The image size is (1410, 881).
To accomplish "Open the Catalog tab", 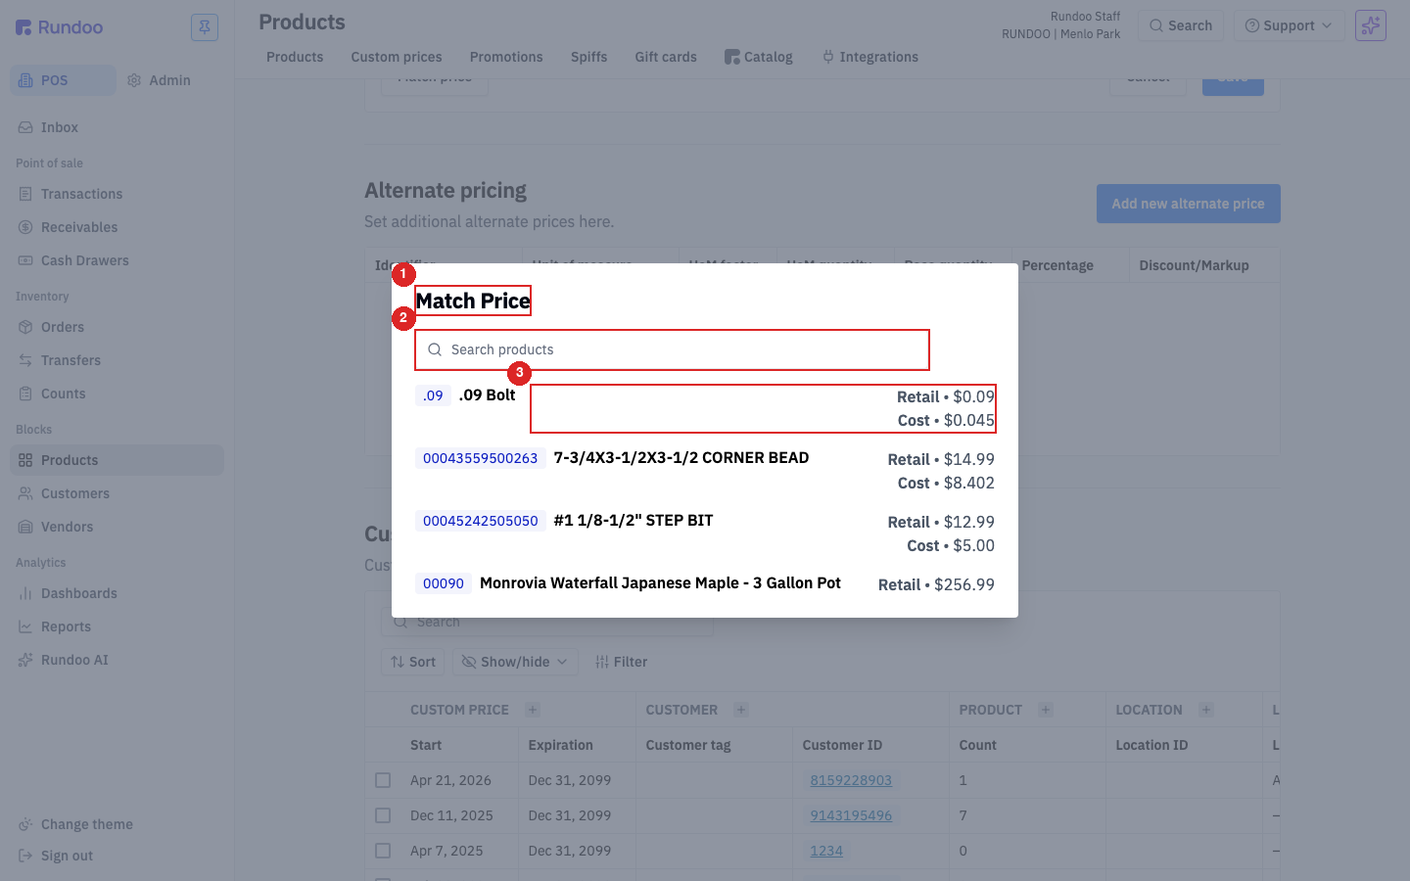I will [759, 57].
